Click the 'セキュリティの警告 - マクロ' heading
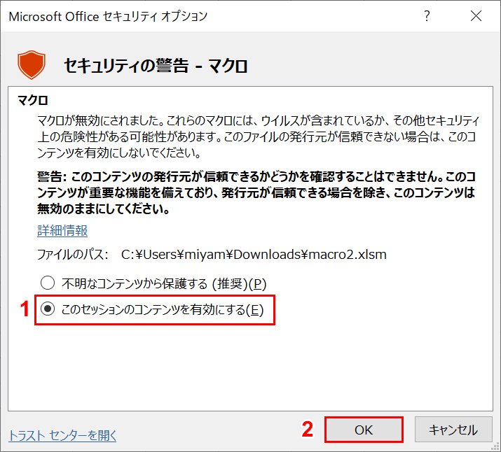The image size is (501, 452). click(156, 66)
